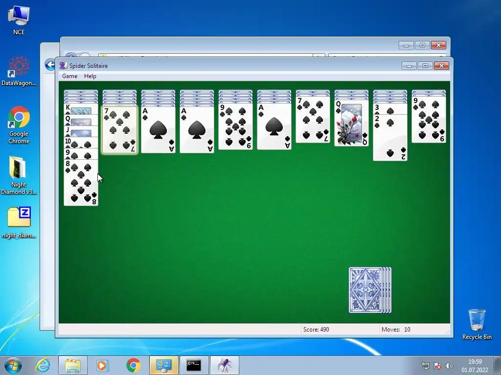Select the highlighted 7 of spades card
The height and width of the screenshot is (375, 501).
click(119, 130)
